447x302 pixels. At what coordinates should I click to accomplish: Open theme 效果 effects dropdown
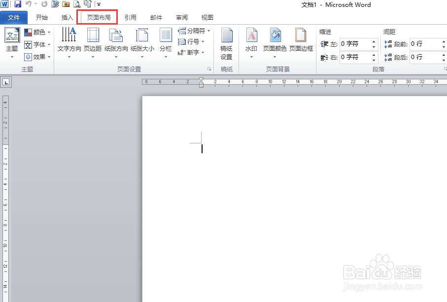[37, 57]
